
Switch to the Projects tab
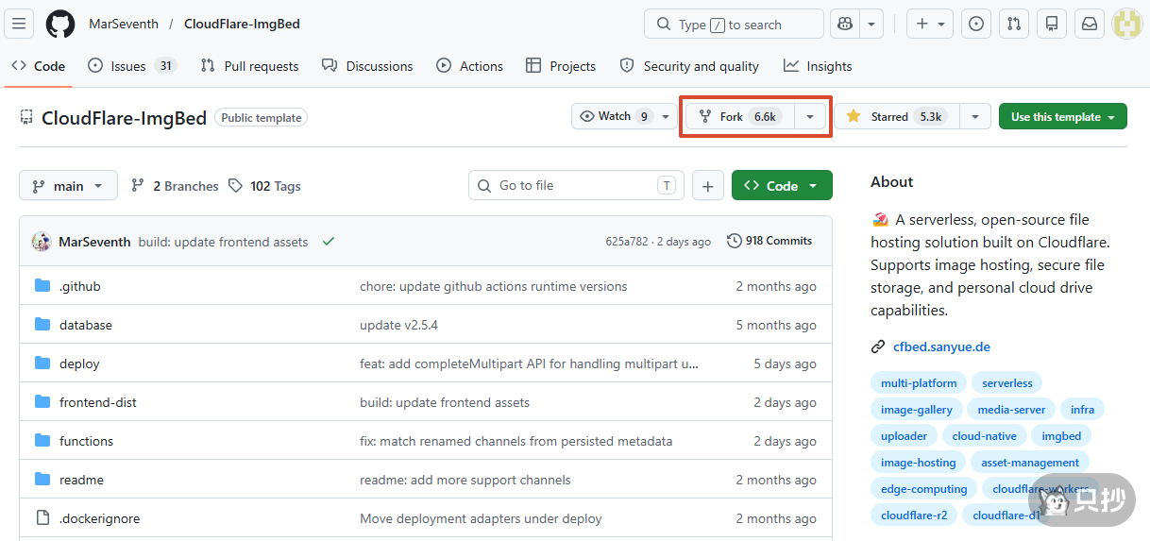click(x=561, y=66)
